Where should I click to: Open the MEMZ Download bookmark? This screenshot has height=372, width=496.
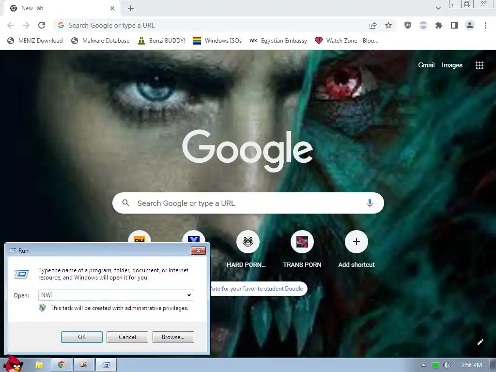tap(35, 41)
